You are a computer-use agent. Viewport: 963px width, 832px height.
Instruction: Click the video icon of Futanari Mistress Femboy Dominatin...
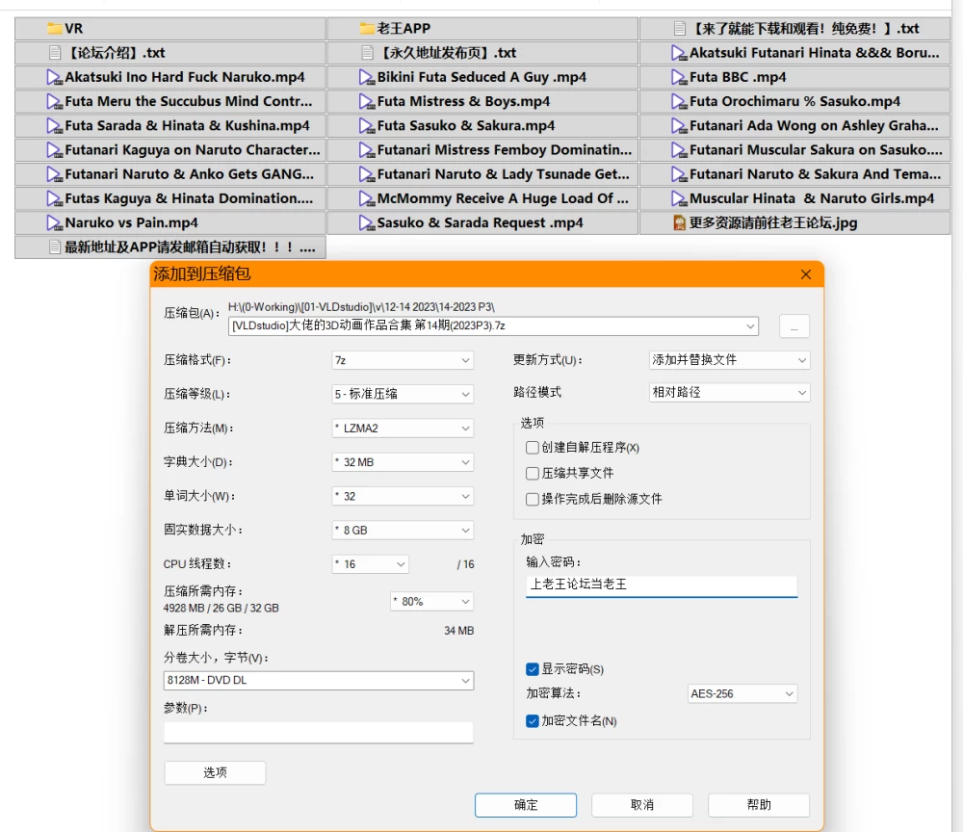point(367,150)
